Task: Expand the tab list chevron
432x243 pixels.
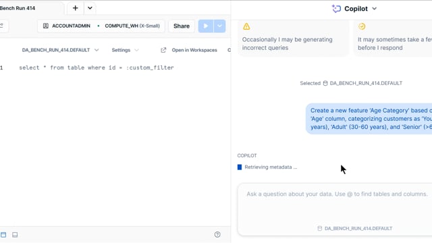Action: pyautogui.click(x=90, y=8)
